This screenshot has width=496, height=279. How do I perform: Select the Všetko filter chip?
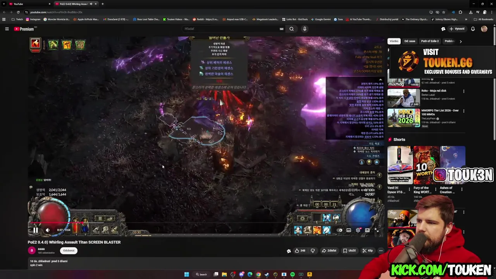[x=394, y=41]
